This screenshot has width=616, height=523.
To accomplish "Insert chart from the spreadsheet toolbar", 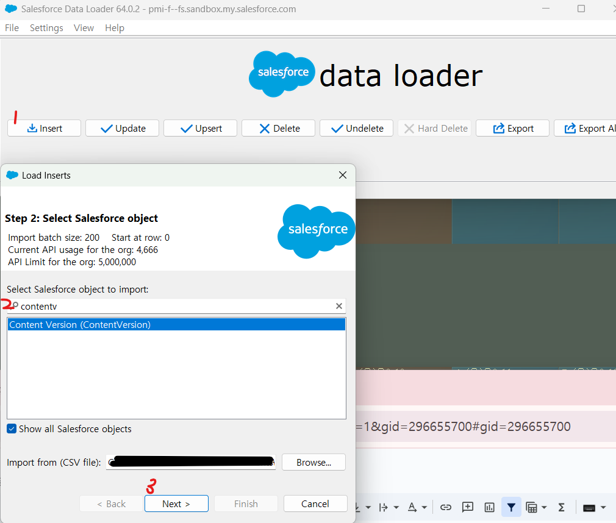I will pos(490,507).
